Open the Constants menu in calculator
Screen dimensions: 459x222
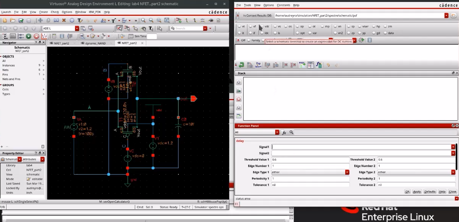coord(283,5)
